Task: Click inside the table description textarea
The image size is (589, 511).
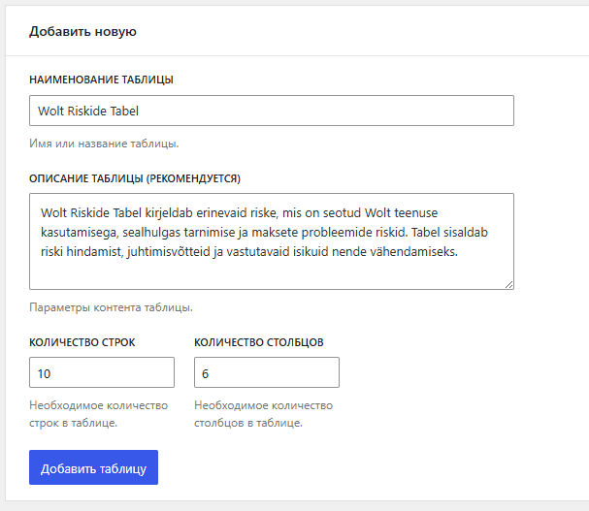Action: pos(272,241)
